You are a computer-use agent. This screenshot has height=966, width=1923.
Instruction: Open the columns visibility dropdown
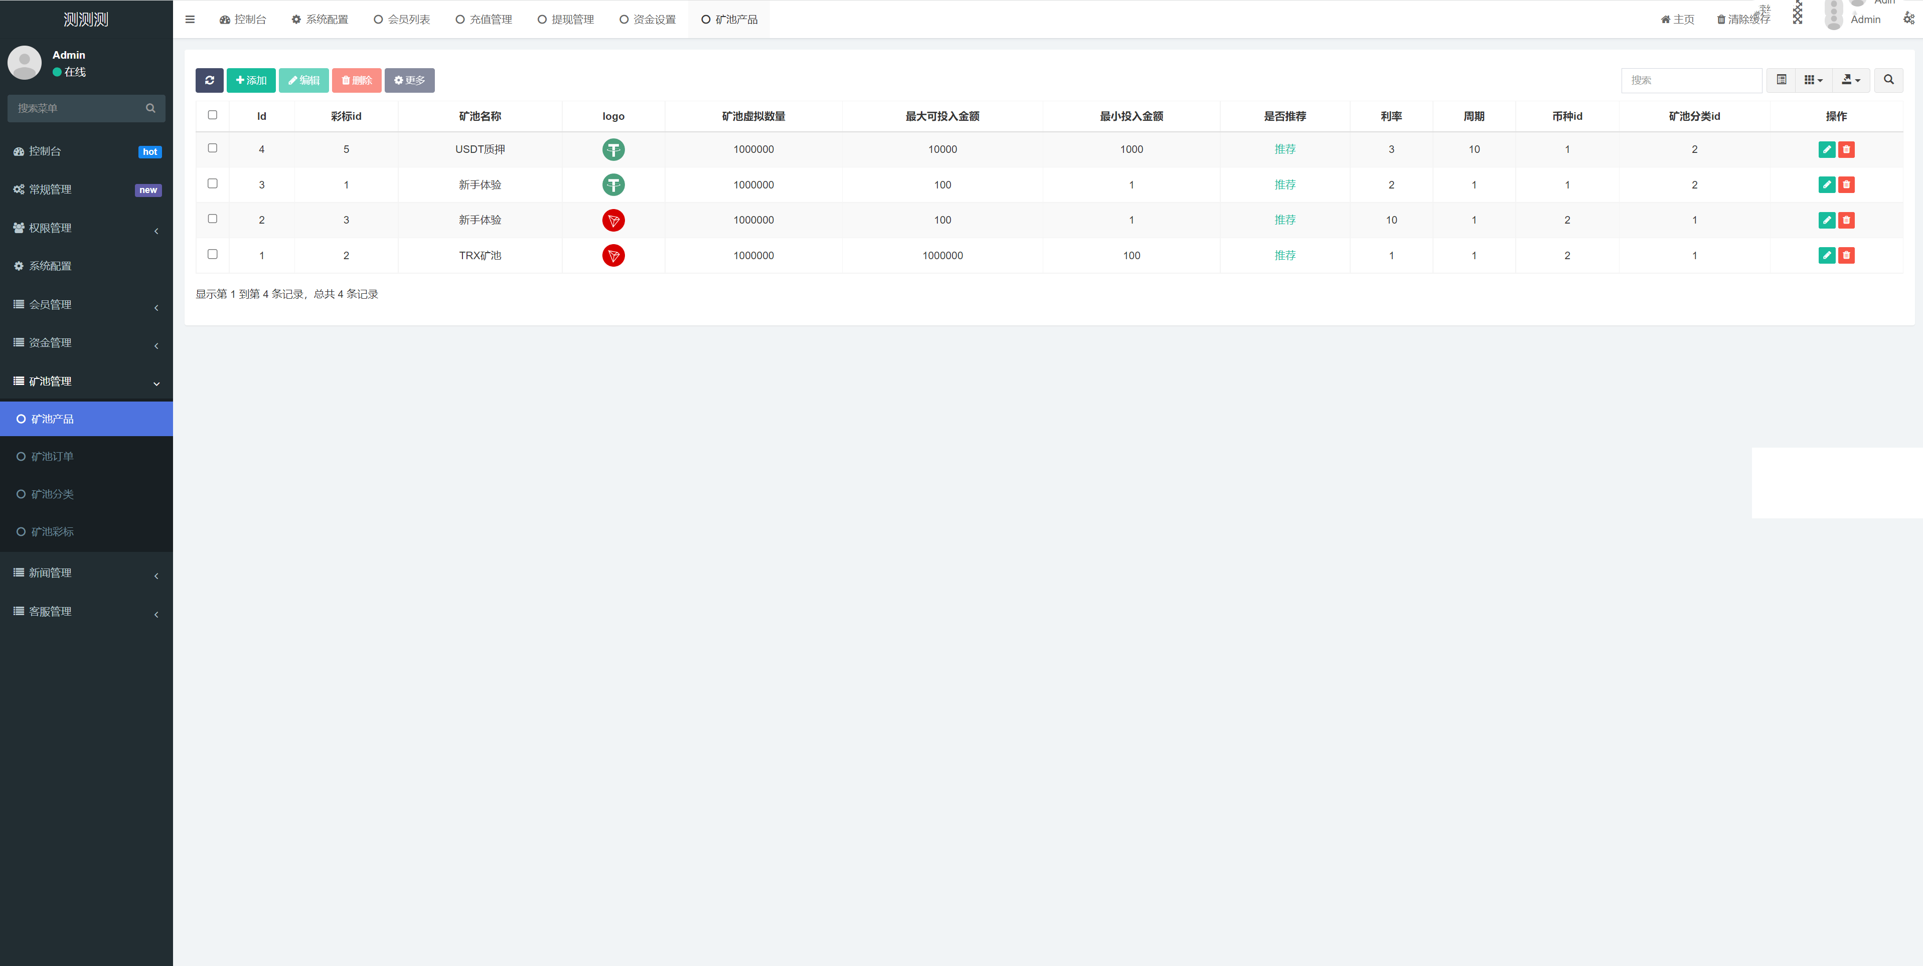coord(1813,80)
